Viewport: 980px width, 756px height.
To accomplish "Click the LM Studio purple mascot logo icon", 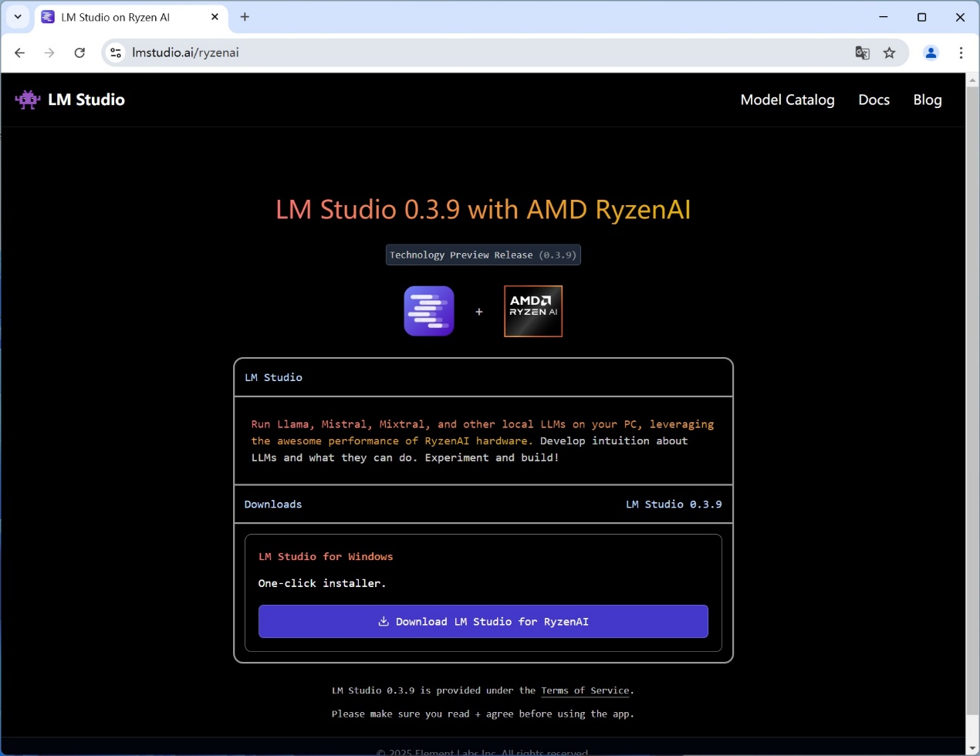I will 28,100.
